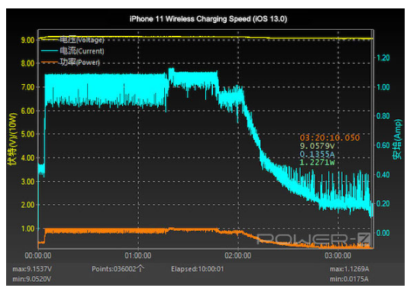
Task: Click the Elapsed:10:00:01 status text
Action: pos(197,269)
